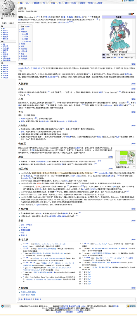Click 引用此文 in the toolbox
Image resolution: width=137 pixels, height=316 pixels.
click(x=5, y=77)
